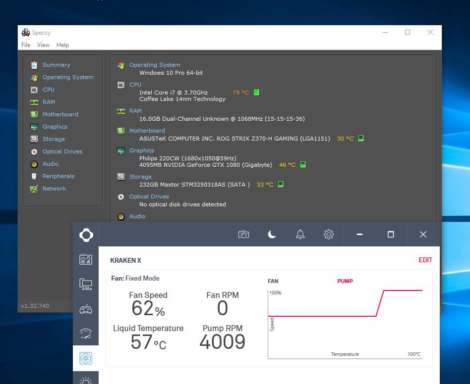Screen dimensions: 470x384
Task: Click the Pump RPM value 4009
Action: tap(223, 342)
